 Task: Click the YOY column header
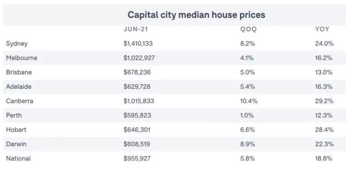[322, 29]
